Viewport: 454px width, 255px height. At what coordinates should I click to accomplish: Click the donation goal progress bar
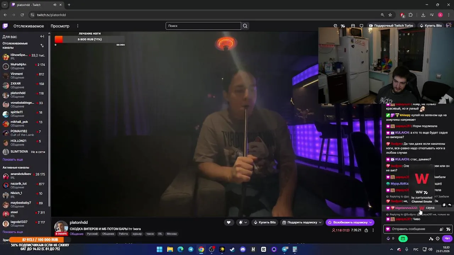tap(90, 39)
